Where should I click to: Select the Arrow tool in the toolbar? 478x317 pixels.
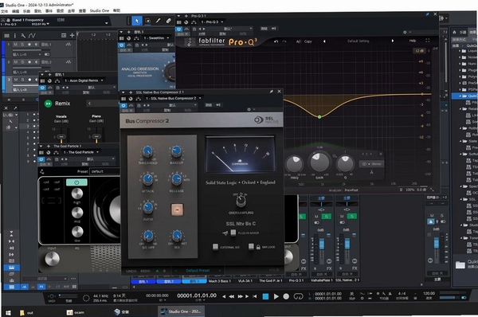click(x=137, y=21)
